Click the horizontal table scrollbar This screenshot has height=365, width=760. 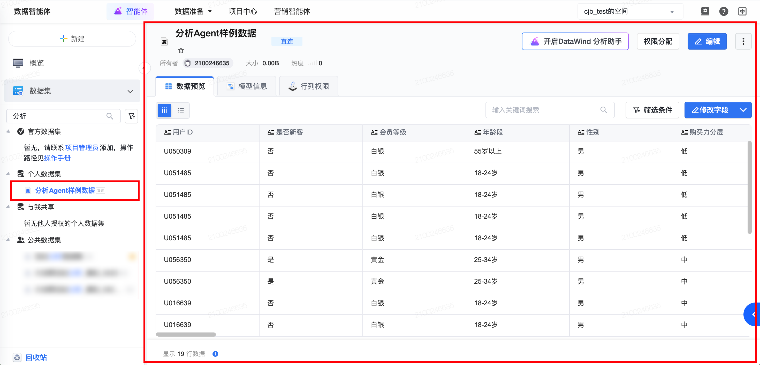(186, 334)
